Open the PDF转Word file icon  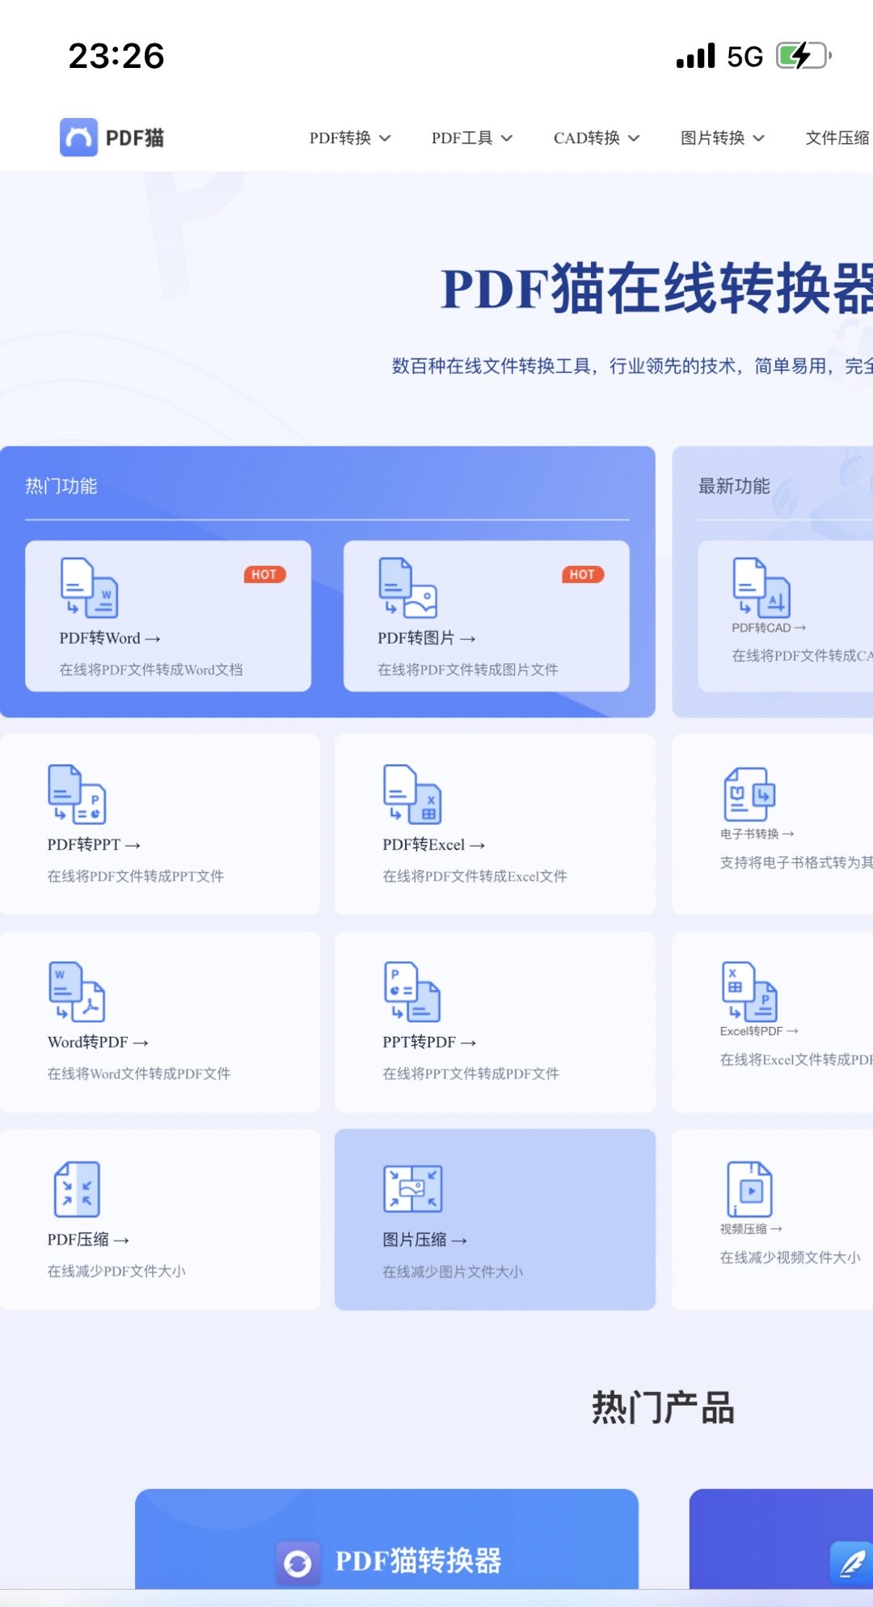(90, 588)
